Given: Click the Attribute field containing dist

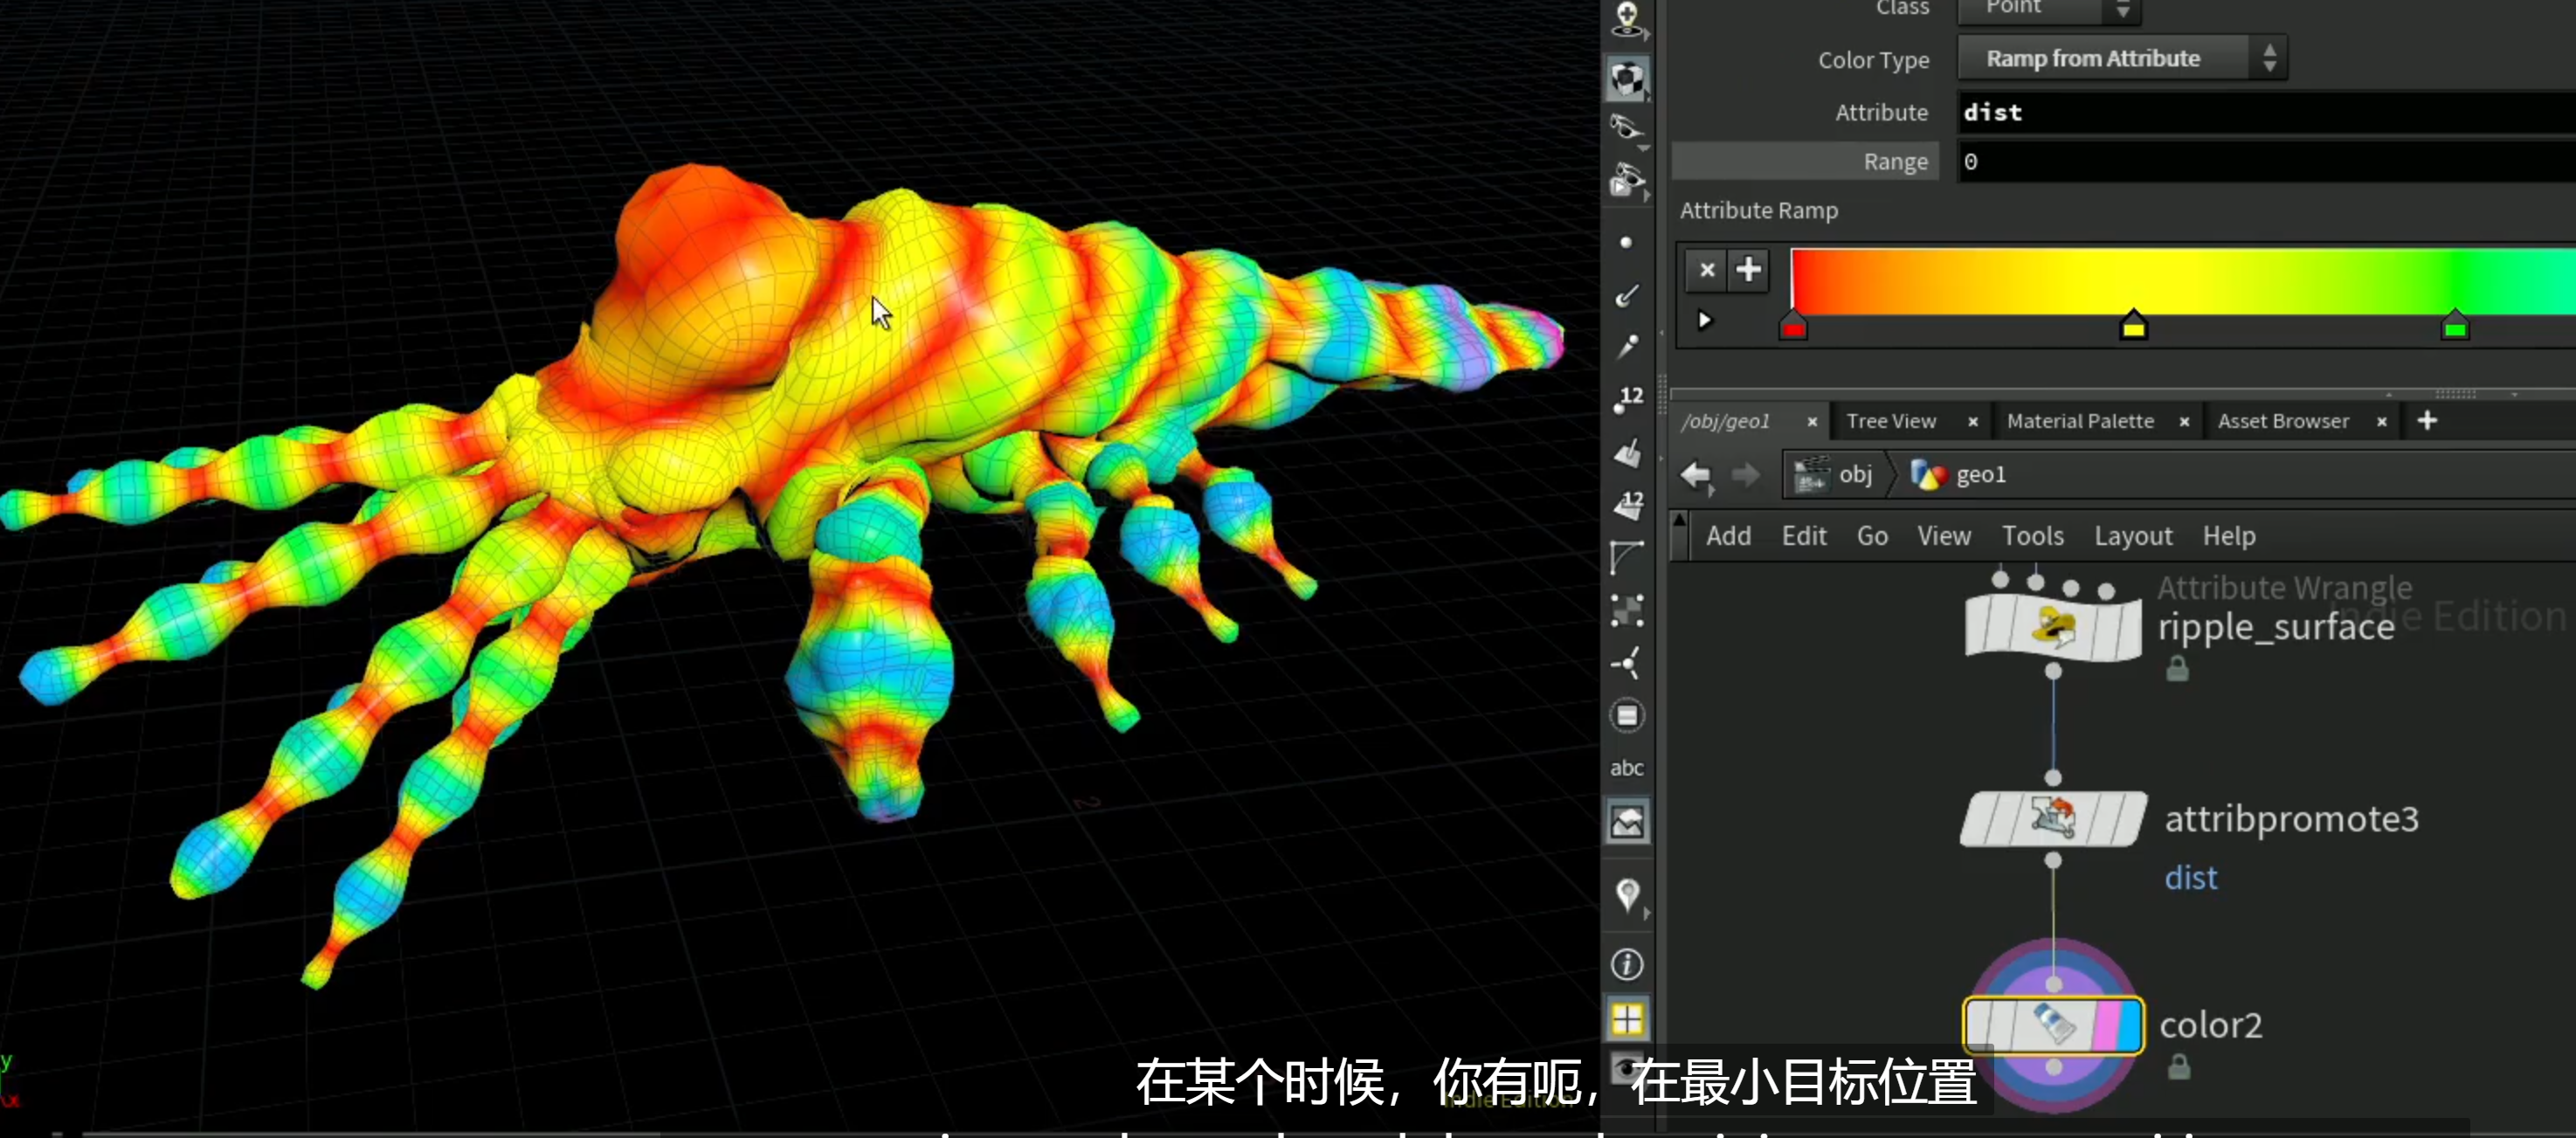Looking at the screenshot, I should click(x=2266, y=113).
